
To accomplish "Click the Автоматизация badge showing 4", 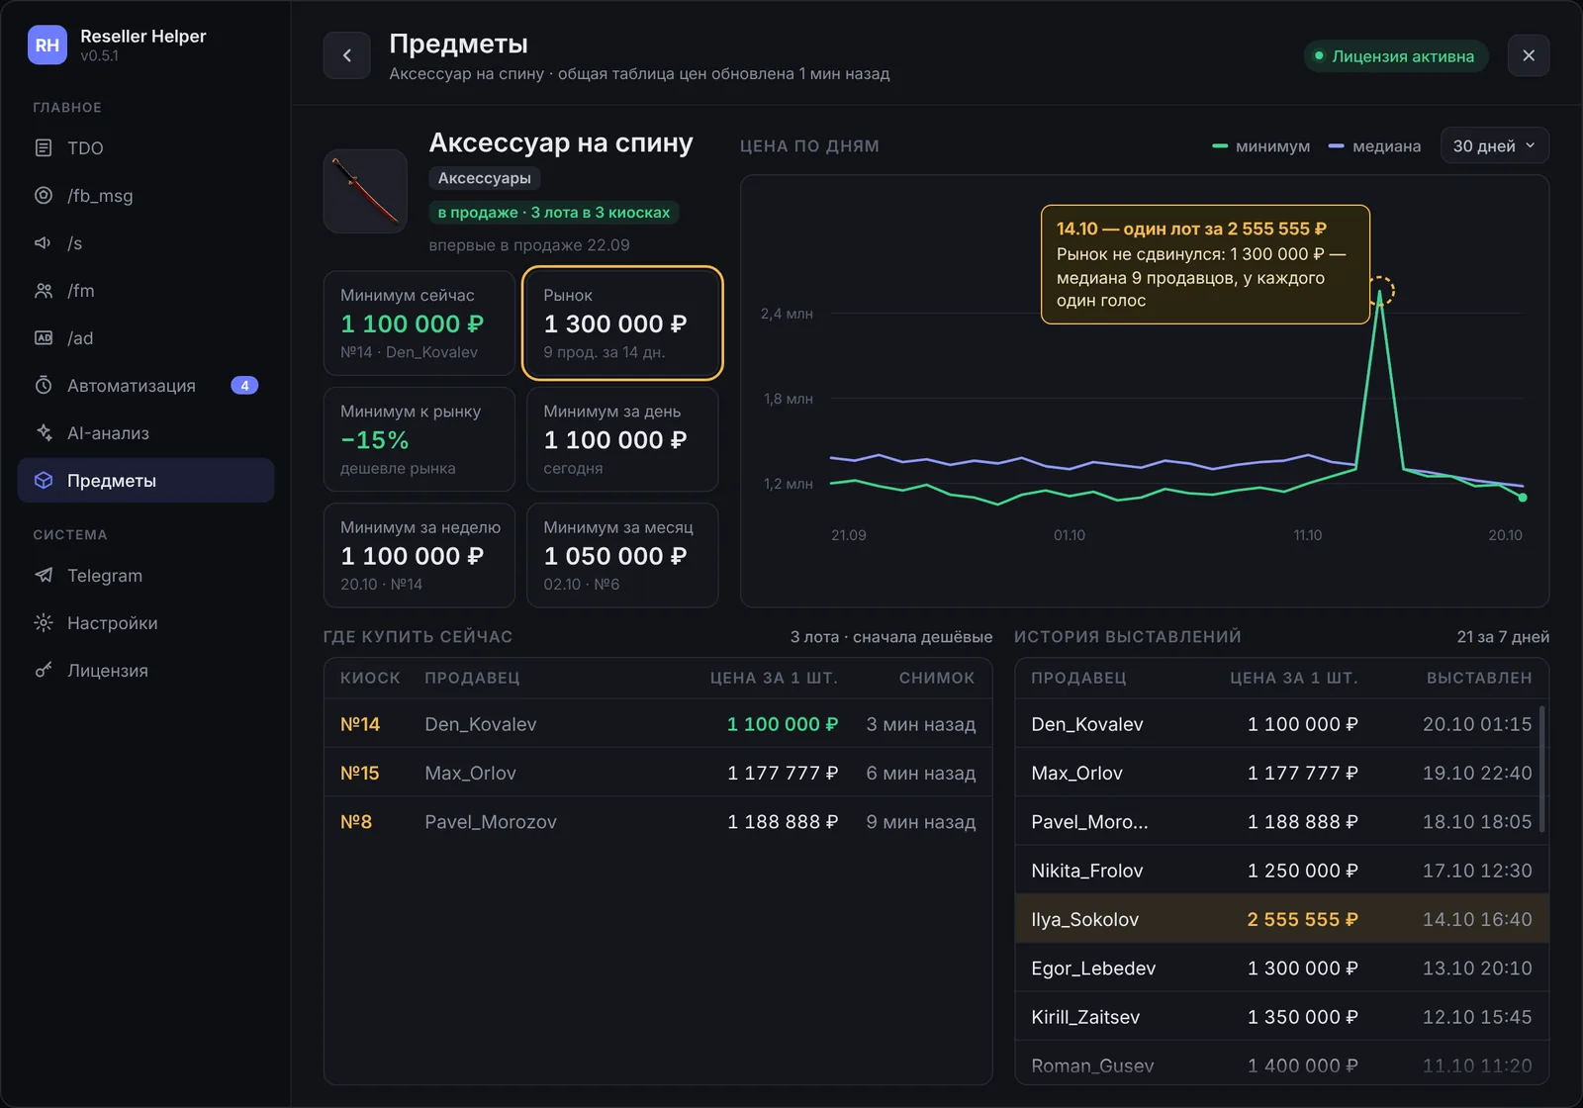I will pyautogui.click(x=244, y=386).
